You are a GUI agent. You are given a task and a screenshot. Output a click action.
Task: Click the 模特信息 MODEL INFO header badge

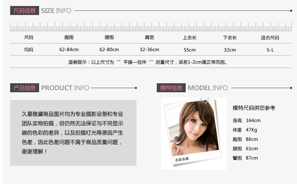point(171,88)
